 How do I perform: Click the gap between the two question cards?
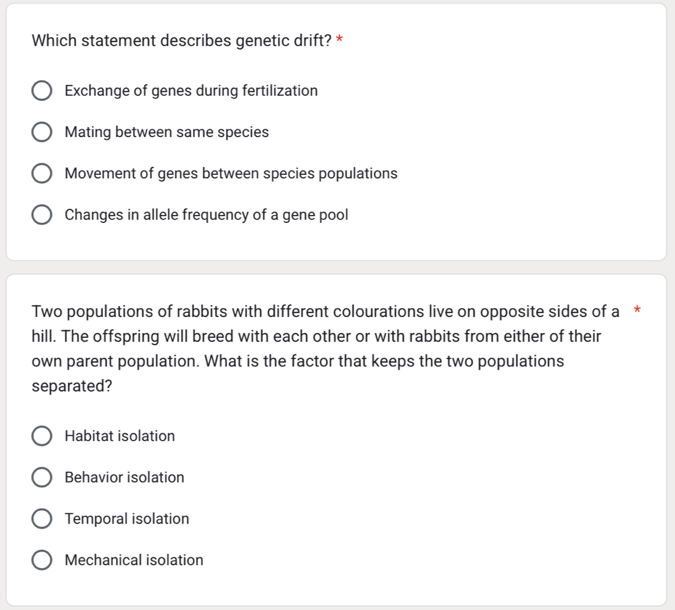[x=337, y=267]
